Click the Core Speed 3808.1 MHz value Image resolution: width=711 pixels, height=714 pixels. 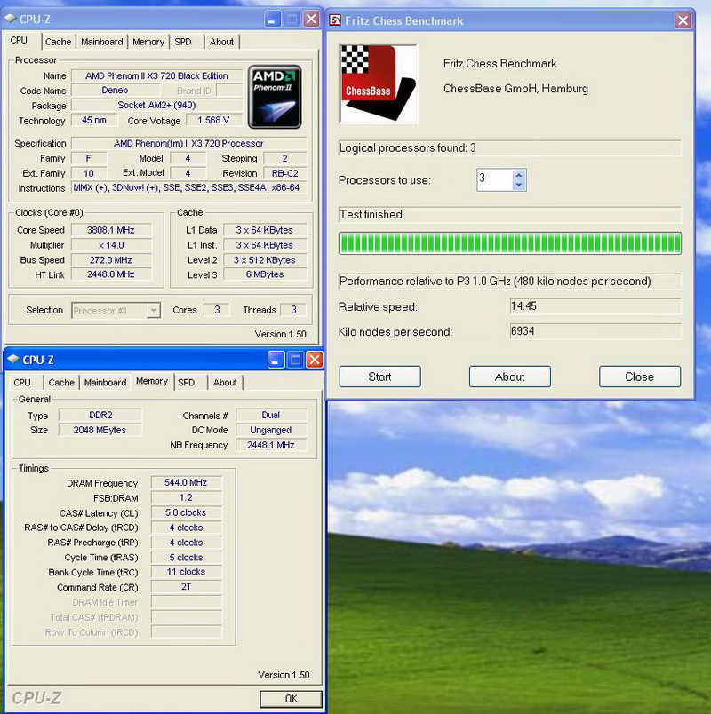111,230
